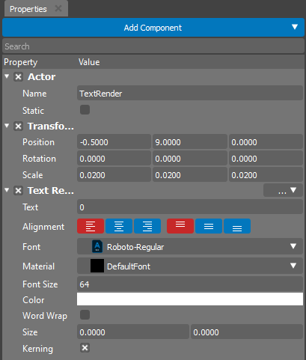The width and height of the screenshot is (306, 360).
Task: Click the Add Component button
Action: (153, 28)
